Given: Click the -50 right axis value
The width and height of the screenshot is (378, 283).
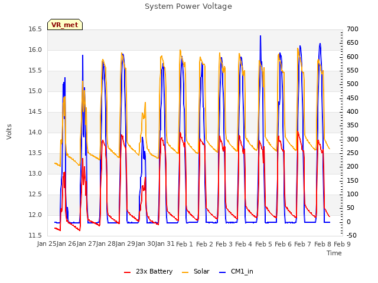Looking at the screenshot, I should (x=352, y=236).
